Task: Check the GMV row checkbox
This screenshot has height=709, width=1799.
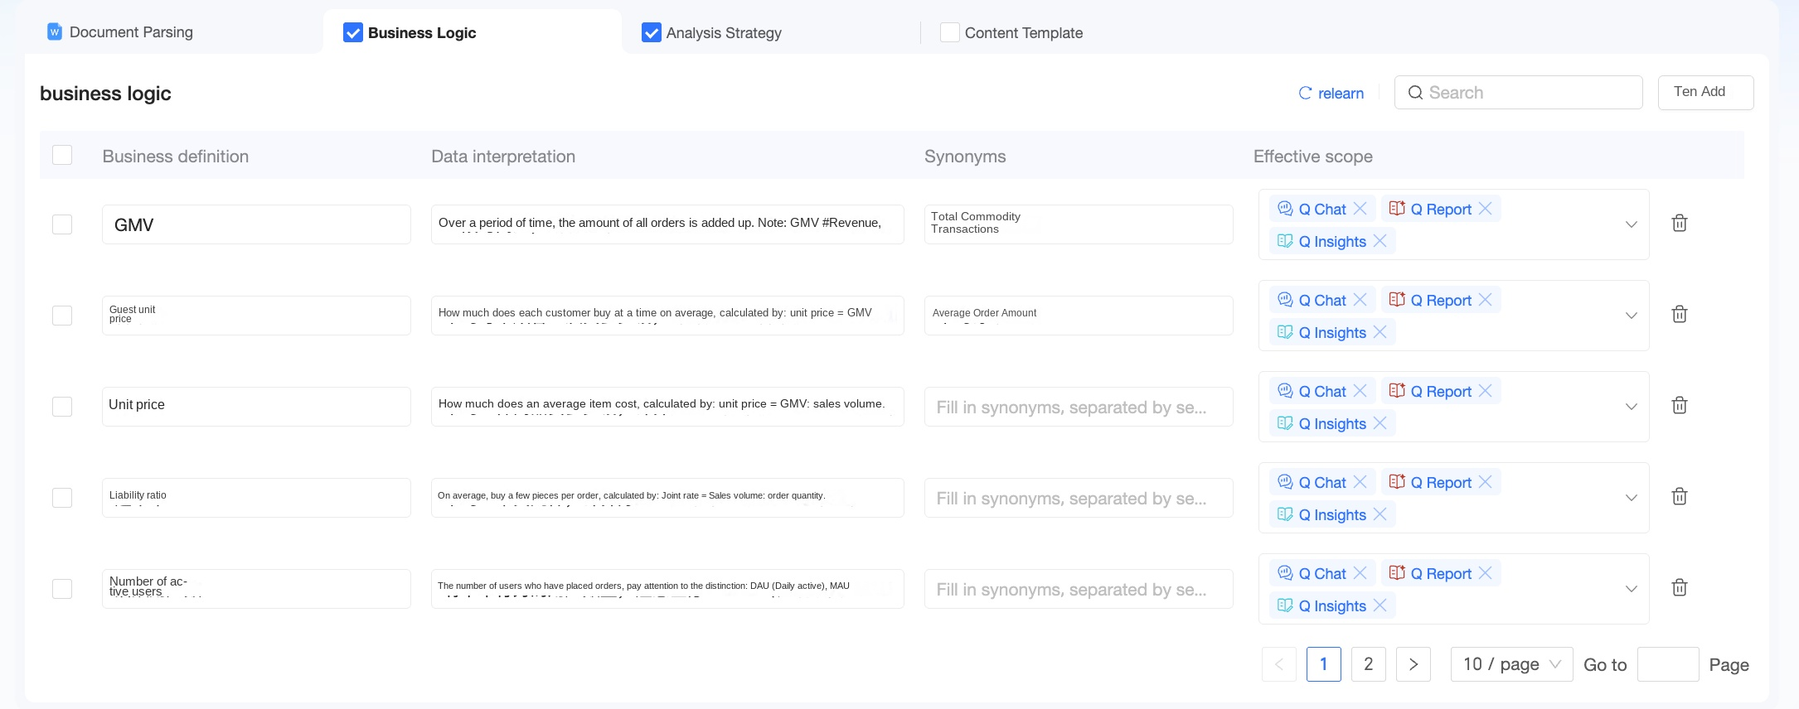Action: tap(62, 224)
